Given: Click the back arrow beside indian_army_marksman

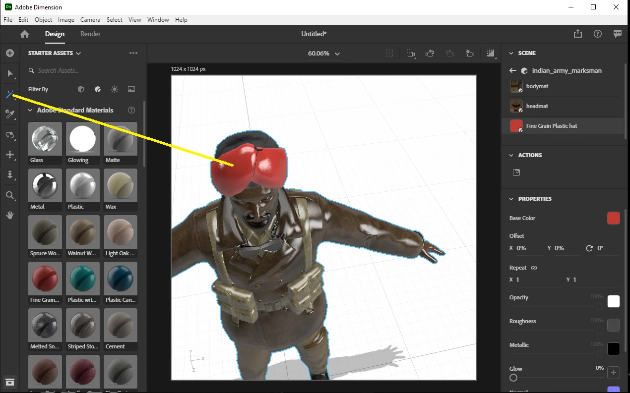Looking at the screenshot, I should click(x=513, y=70).
